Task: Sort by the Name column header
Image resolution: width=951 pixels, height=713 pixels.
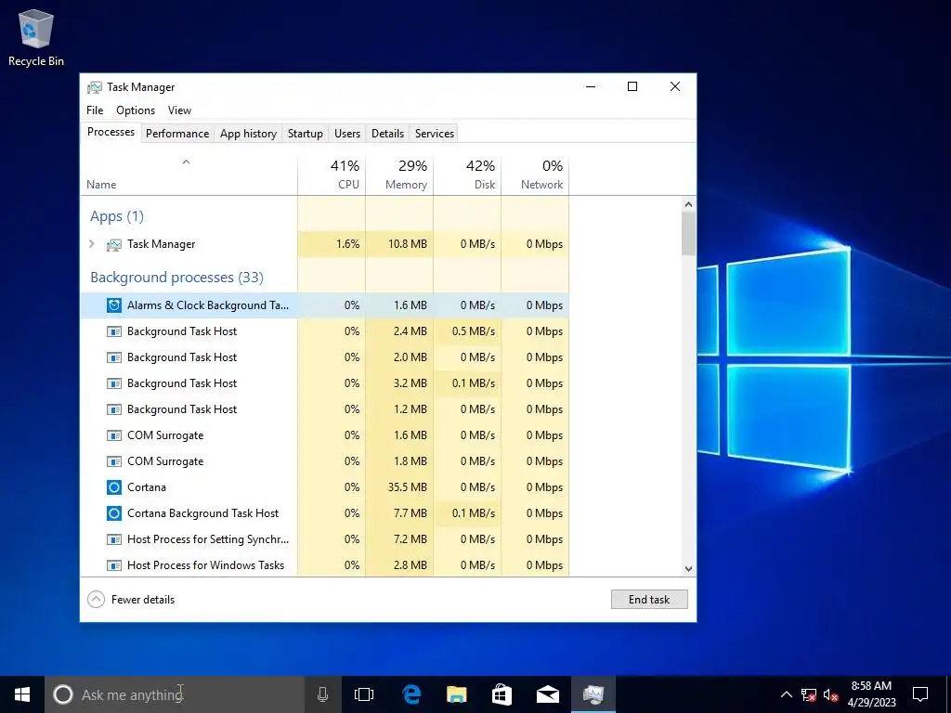Action: coord(189,175)
